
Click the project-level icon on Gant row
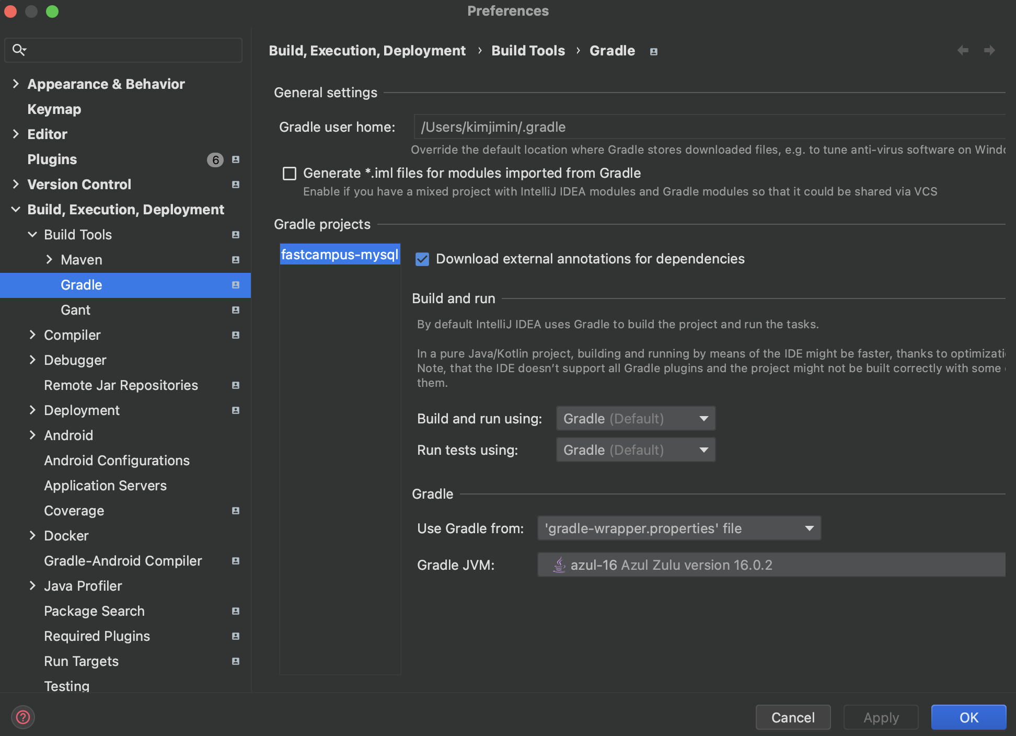click(x=236, y=310)
